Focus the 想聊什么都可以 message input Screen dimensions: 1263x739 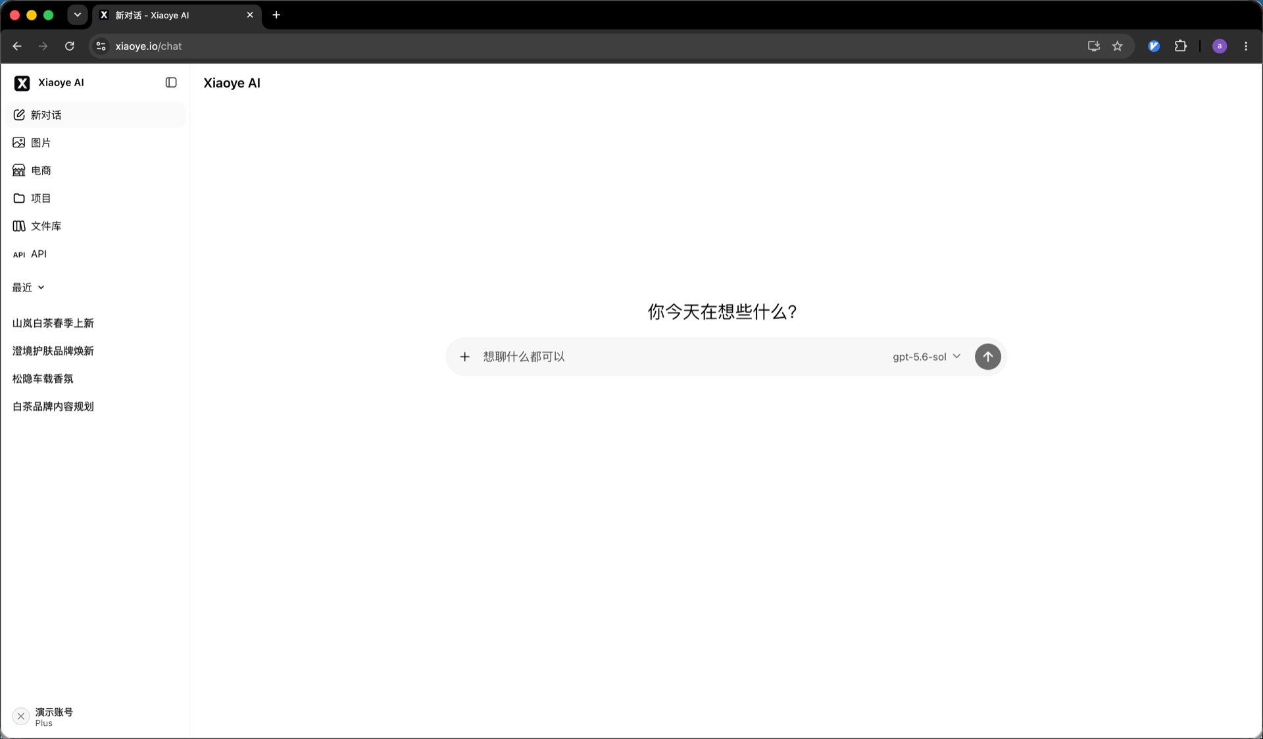pyautogui.click(x=682, y=357)
